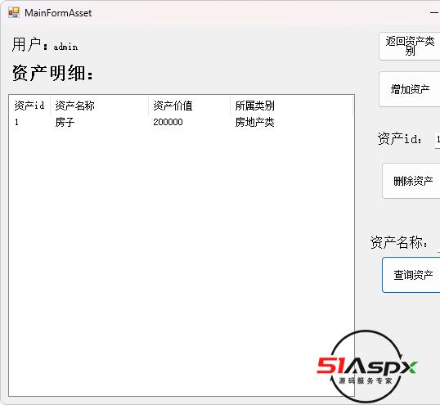
Task: Select the row with asset id 1
Action: click(182, 122)
